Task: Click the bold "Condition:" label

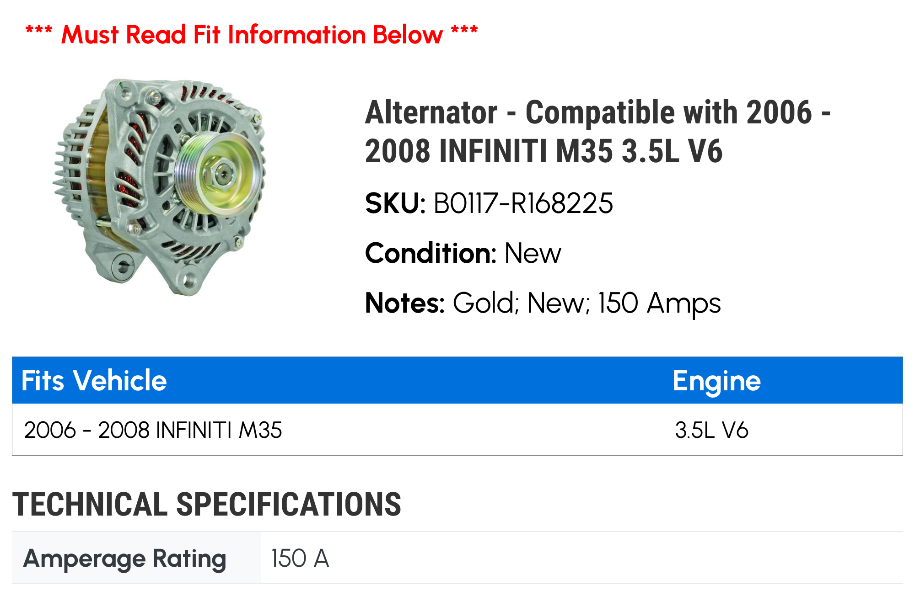Action: pos(431,253)
